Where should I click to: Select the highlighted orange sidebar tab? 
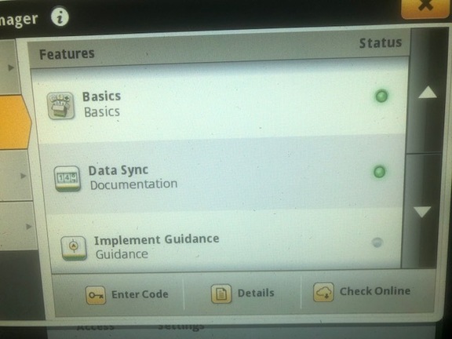14,122
